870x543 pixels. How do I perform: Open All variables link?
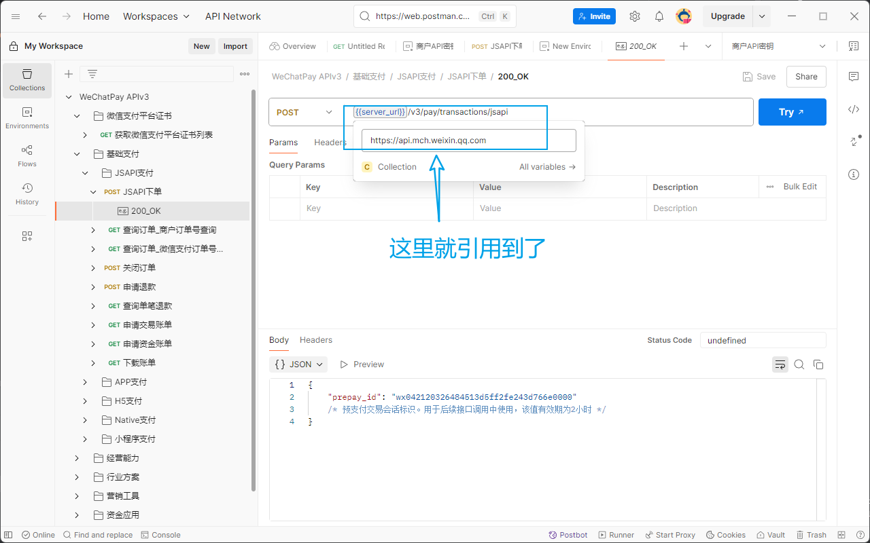coord(547,167)
